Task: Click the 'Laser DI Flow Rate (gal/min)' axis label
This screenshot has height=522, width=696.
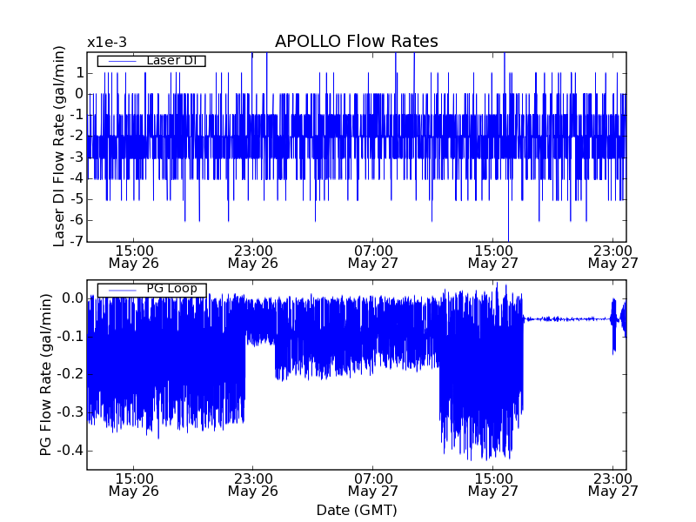Action: (x=60, y=146)
